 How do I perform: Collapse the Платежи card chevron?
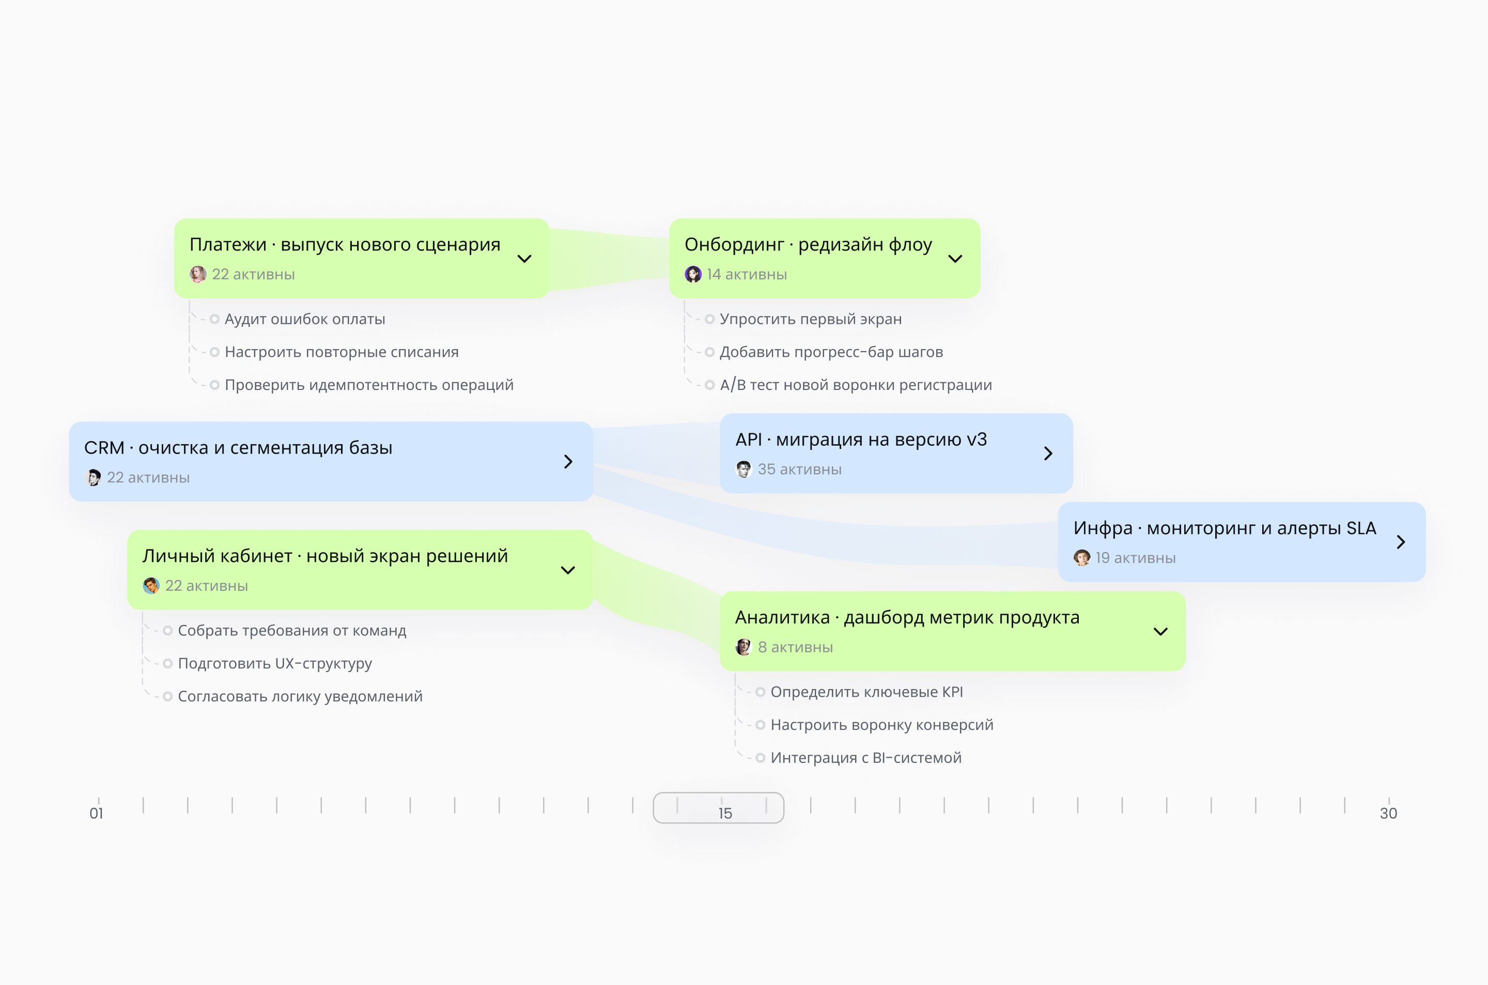(524, 259)
